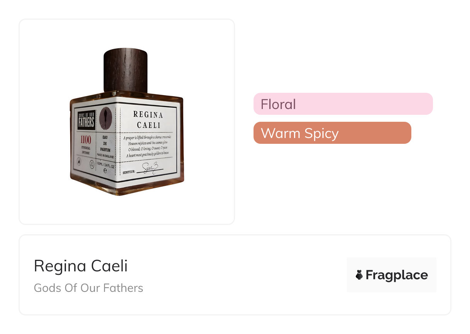This screenshot has height=334, width=470.
Task: Click the round purple emblem on the bottle label
Action: (x=105, y=118)
